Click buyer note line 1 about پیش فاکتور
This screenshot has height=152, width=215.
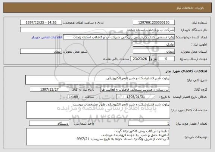(141, 131)
